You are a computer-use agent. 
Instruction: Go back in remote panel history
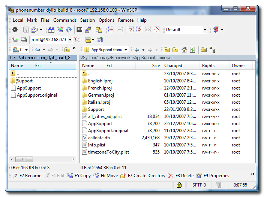(137, 50)
